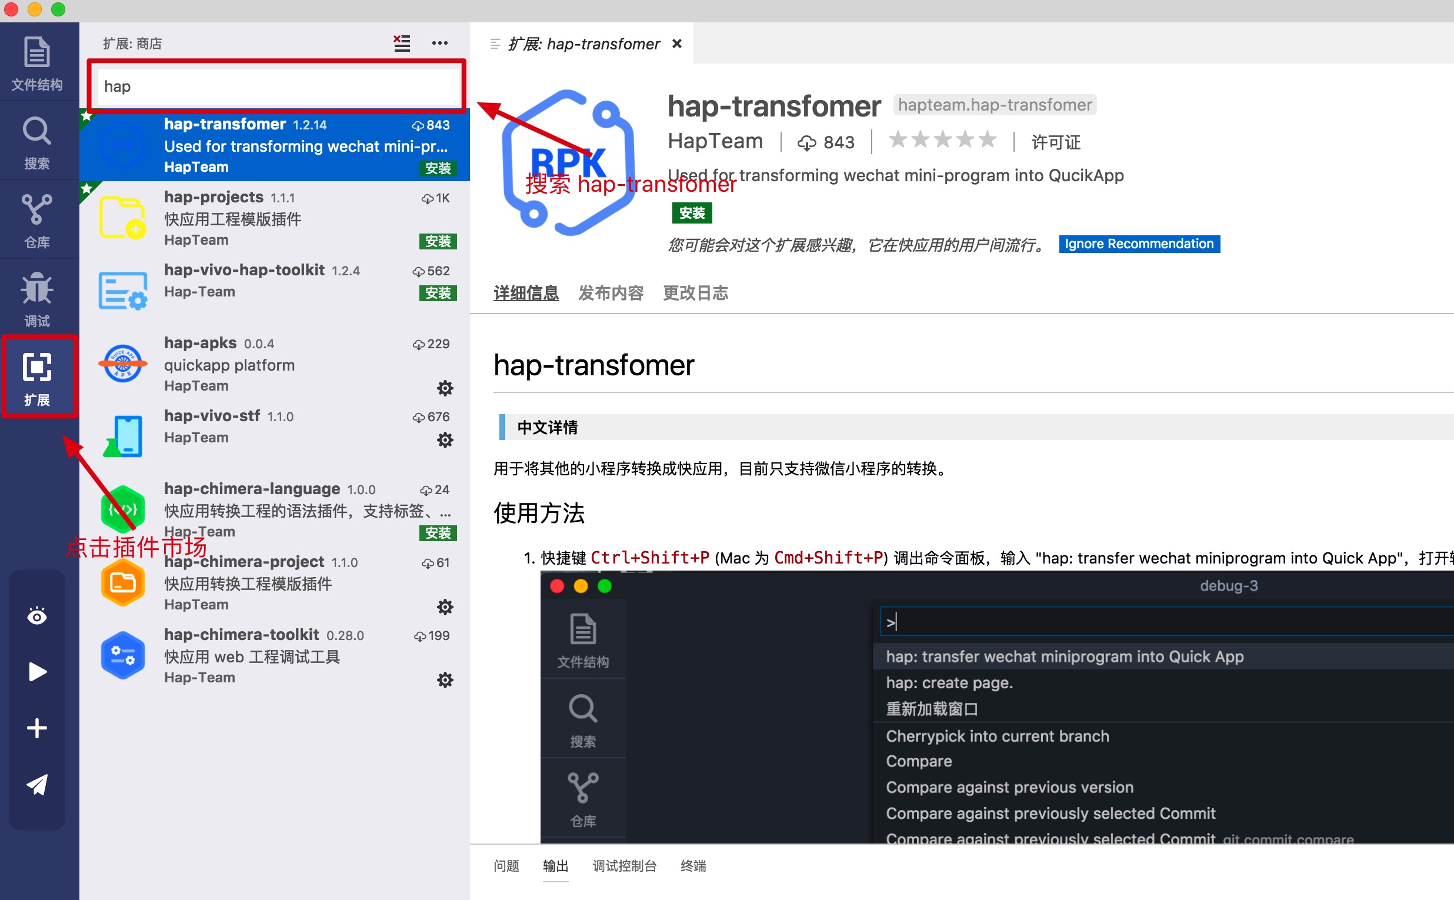Viewport: 1454px width, 900px height.
Task: Select hap-apks extension entry
Action: tap(275, 364)
